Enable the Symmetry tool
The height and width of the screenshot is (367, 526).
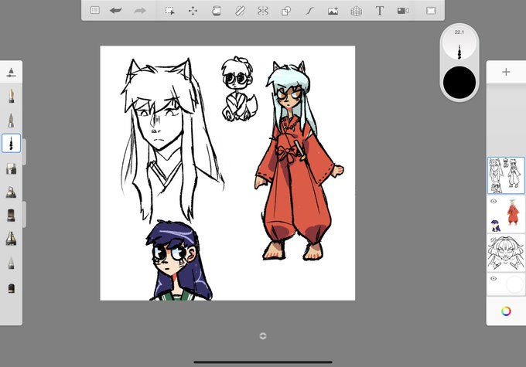(263, 11)
